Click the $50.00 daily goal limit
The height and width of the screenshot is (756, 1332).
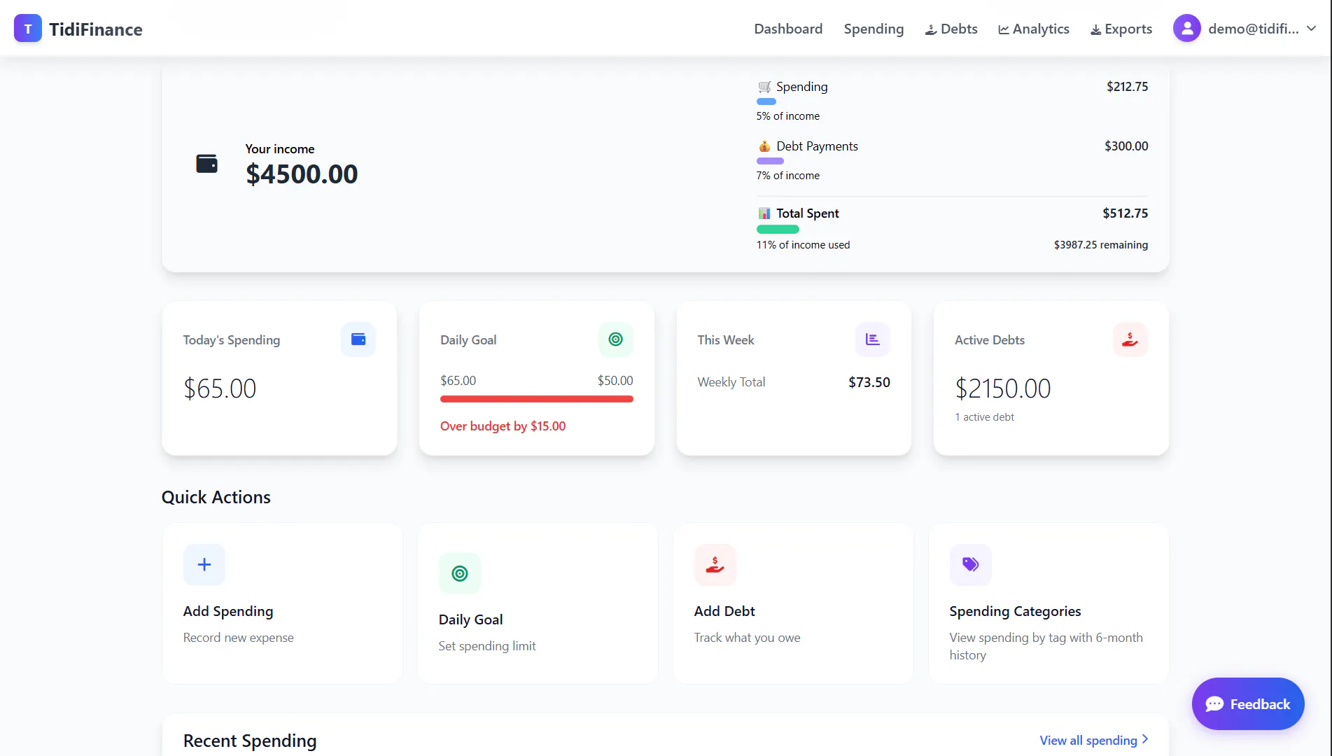point(615,381)
